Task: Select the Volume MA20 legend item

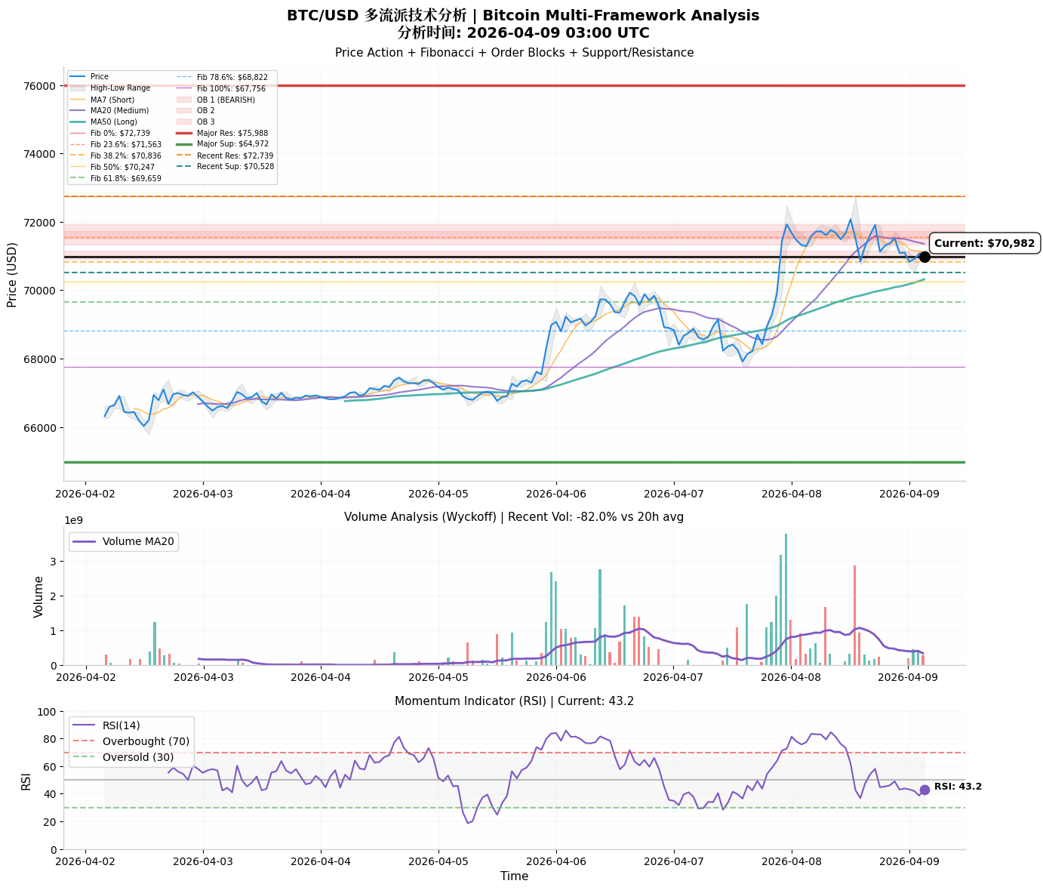Action: pos(124,541)
